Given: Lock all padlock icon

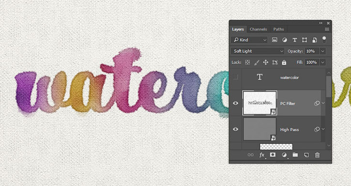Looking at the screenshot, I should 284,62.
